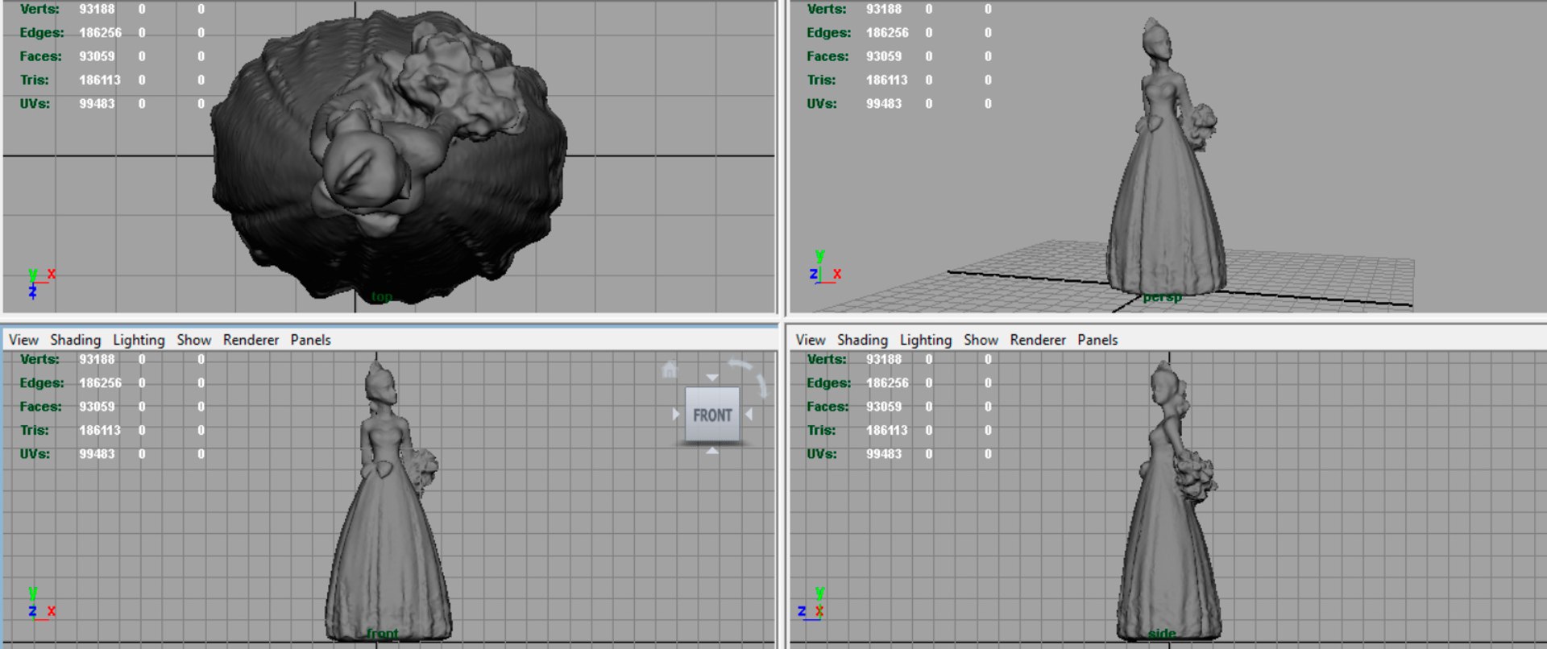The width and height of the screenshot is (1547, 649).
Task: Open the Renderer menu in the front panel
Action: (251, 340)
